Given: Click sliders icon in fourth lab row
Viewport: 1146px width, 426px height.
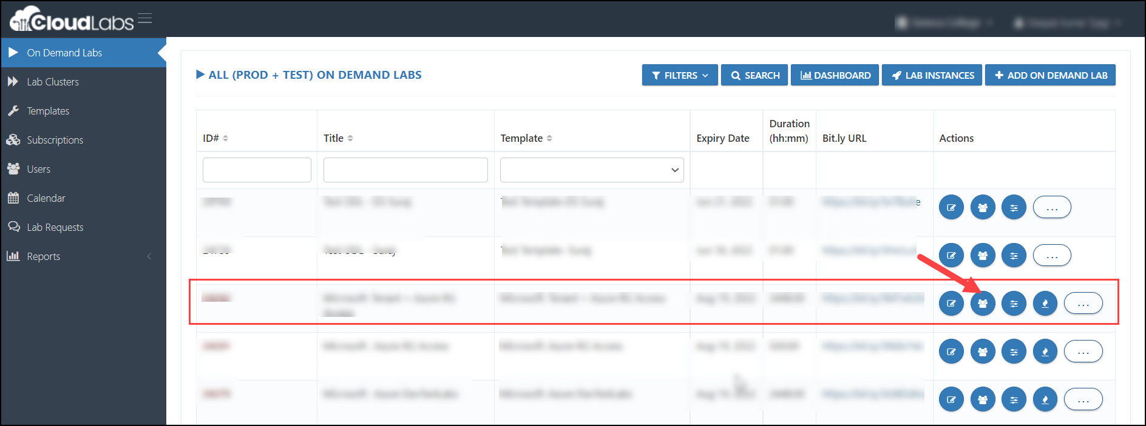Looking at the screenshot, I should point(1014,351).
